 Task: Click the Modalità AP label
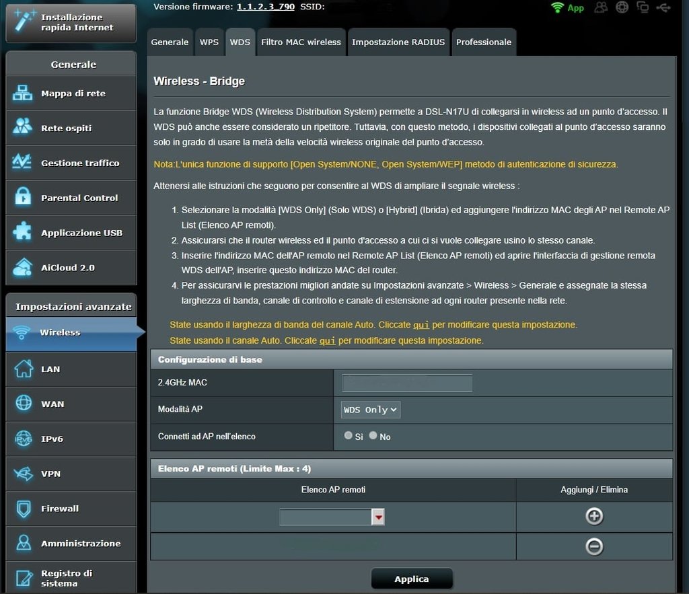click(180, 409)
